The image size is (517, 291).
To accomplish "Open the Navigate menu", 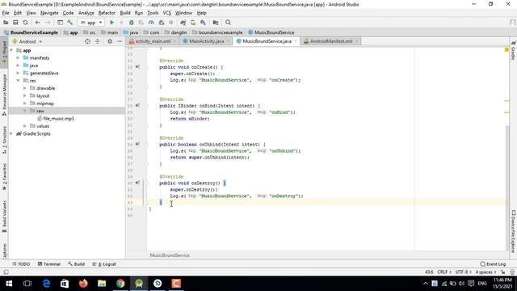I will click(49, 13).
